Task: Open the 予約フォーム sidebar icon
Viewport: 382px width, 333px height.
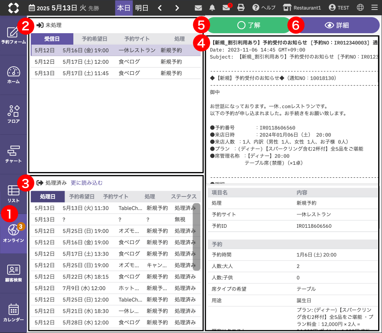Action: click(x=13, y=35)
